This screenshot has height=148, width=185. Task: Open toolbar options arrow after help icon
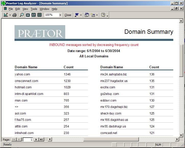point(107,16)
